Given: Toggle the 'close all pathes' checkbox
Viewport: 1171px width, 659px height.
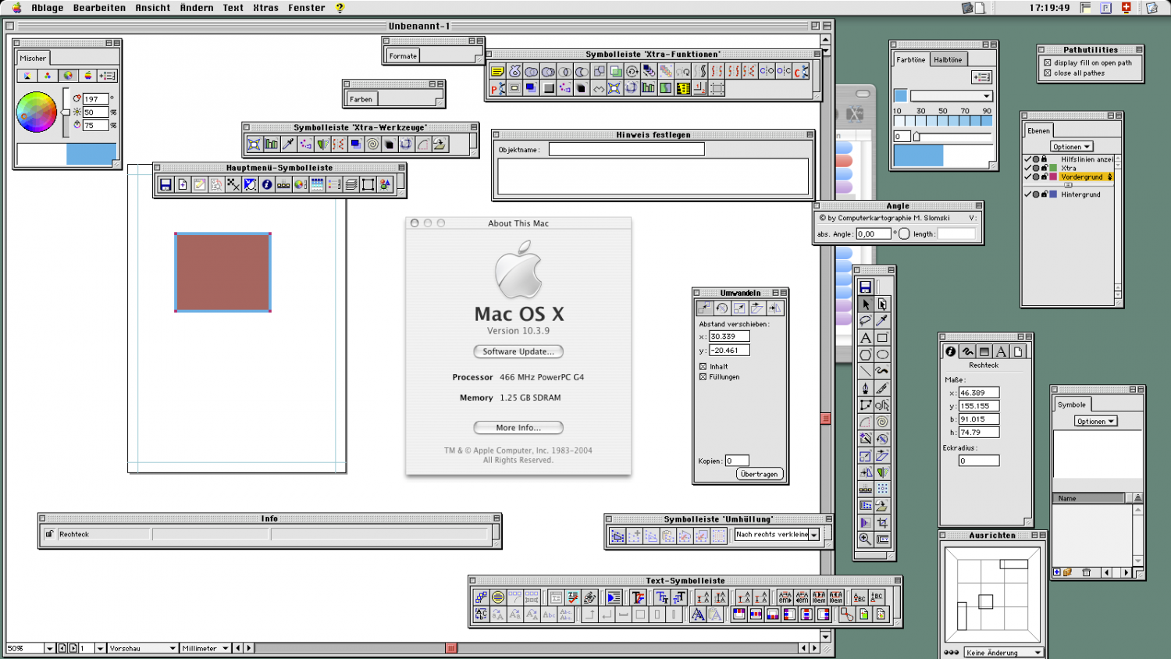Looking at the screenshot, I should point(1048,73).
